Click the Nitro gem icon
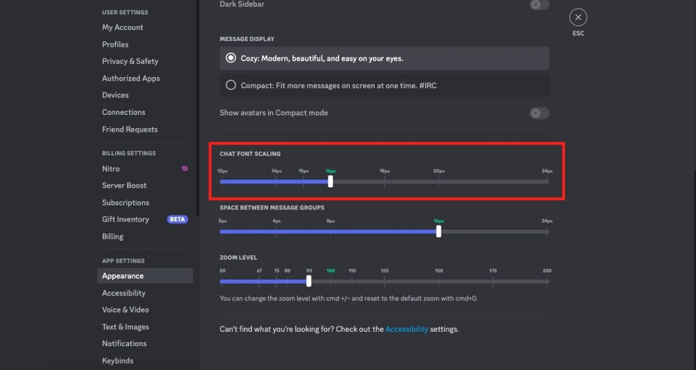The image size is (696, 370). pyautogui.click(x=184, y=168)
